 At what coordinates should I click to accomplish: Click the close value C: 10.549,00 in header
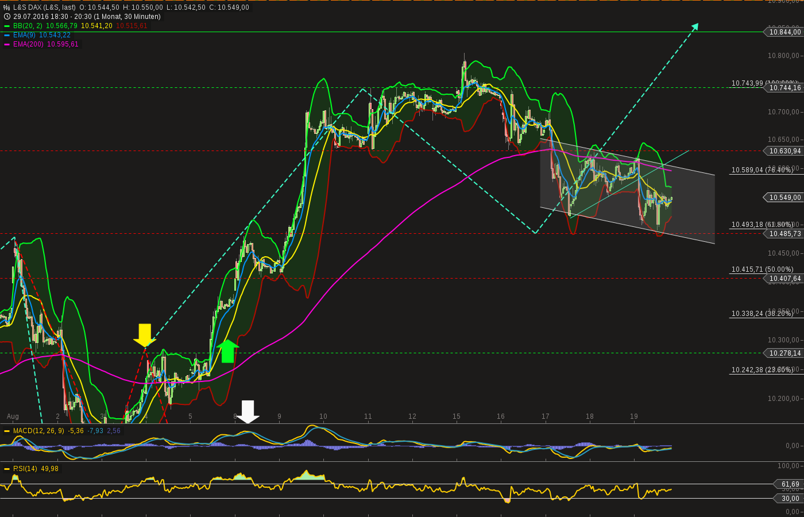pyautogui.click(x=229, y=7)
